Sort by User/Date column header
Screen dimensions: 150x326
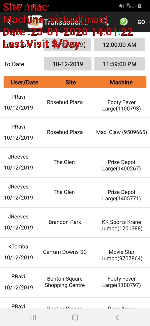coord(25,82)
